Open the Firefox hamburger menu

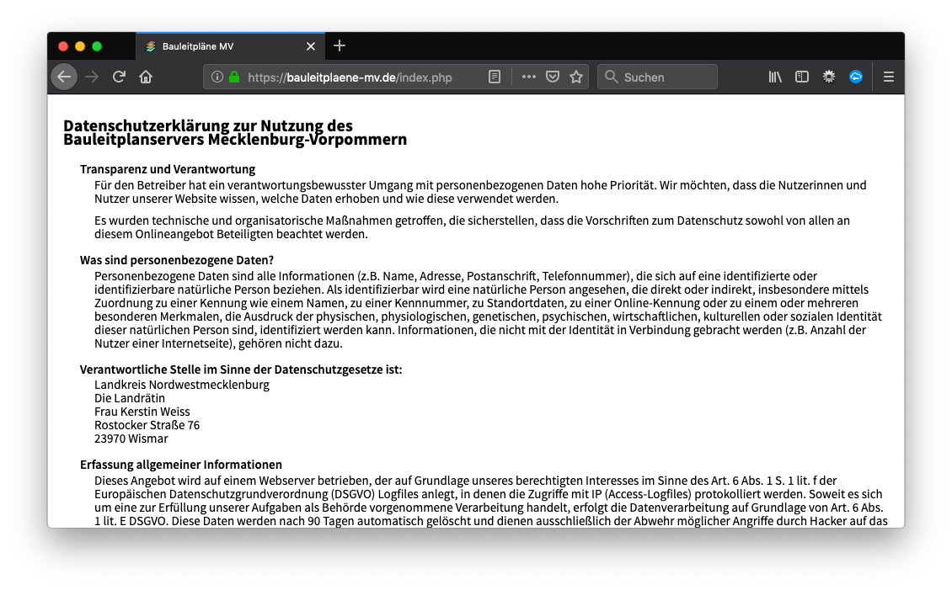pos(888,77)
